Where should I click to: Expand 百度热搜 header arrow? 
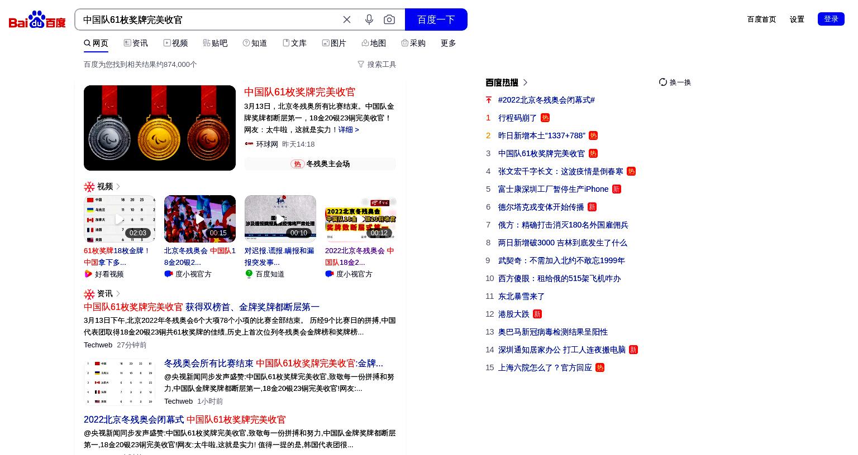[x=525, y=83]
